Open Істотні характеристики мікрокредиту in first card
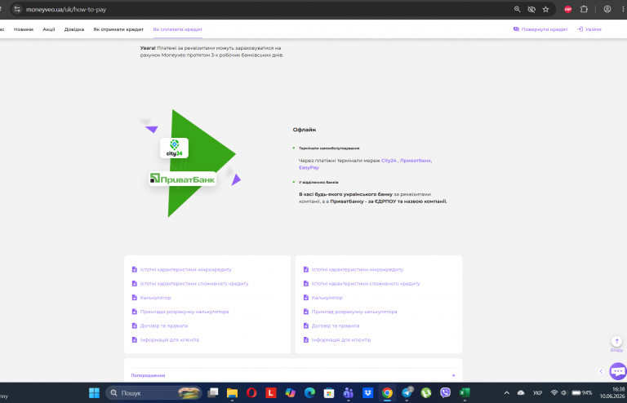 point(186,269)
